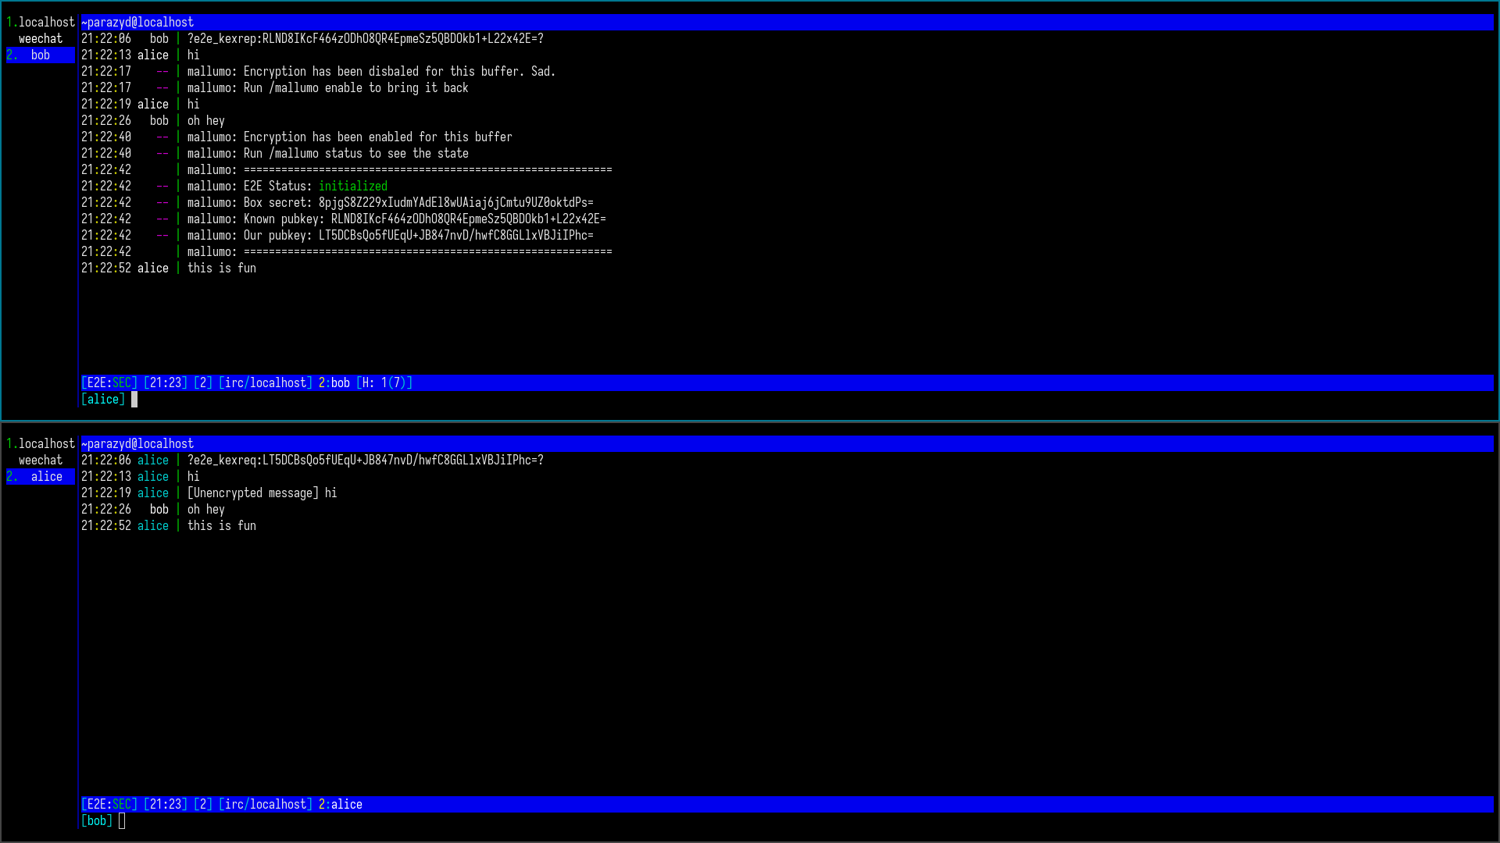Click '[Unencrypted message] hi' in bottom pane
Viewport: 1500px width, 843px height.
(262, 493)
